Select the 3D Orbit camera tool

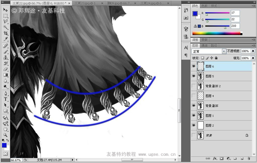pyautogui.click(x=5, y=123)
